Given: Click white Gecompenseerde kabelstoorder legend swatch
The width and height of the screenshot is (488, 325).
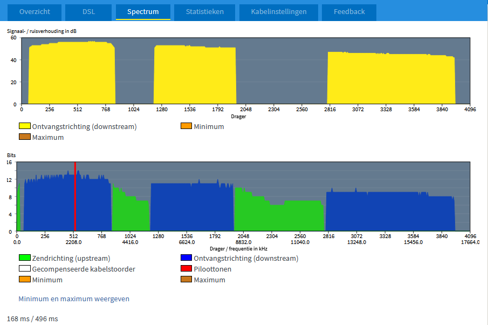Looking at the screenshot, I should 25,269.
